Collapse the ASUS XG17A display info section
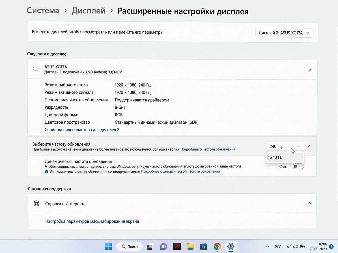This screenshot has width=338, height=253. [x=311, y=70]
